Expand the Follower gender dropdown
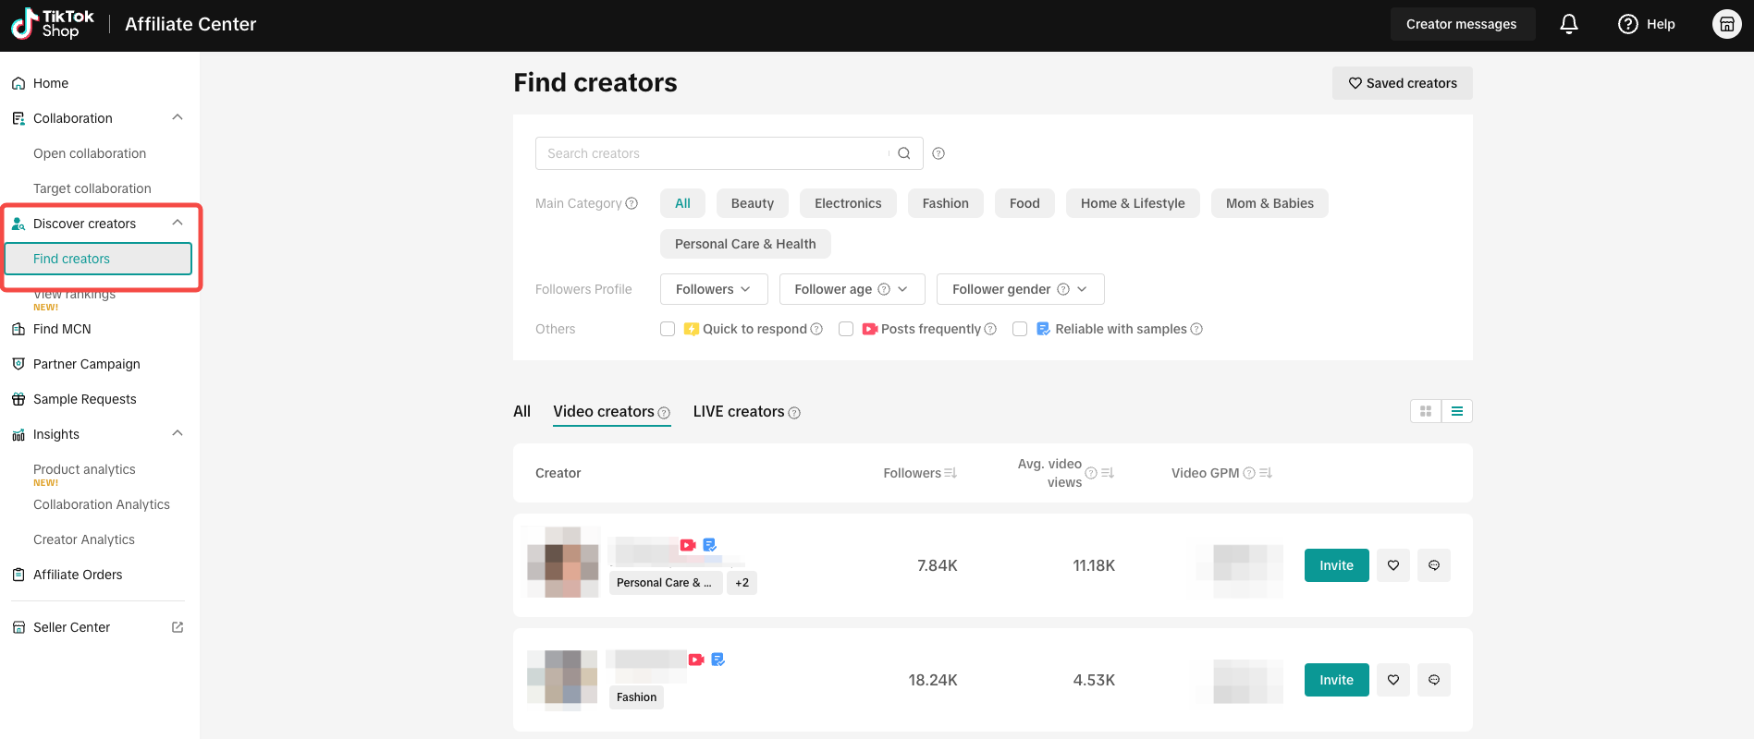Image resolution: width=1754 pixels, height=739 pixels. click(x=1020, y=289)
